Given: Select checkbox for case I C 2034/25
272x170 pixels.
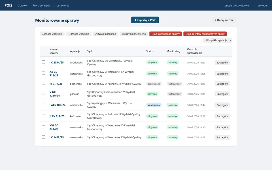Looking at the screenshot, I should coord(43,62).
